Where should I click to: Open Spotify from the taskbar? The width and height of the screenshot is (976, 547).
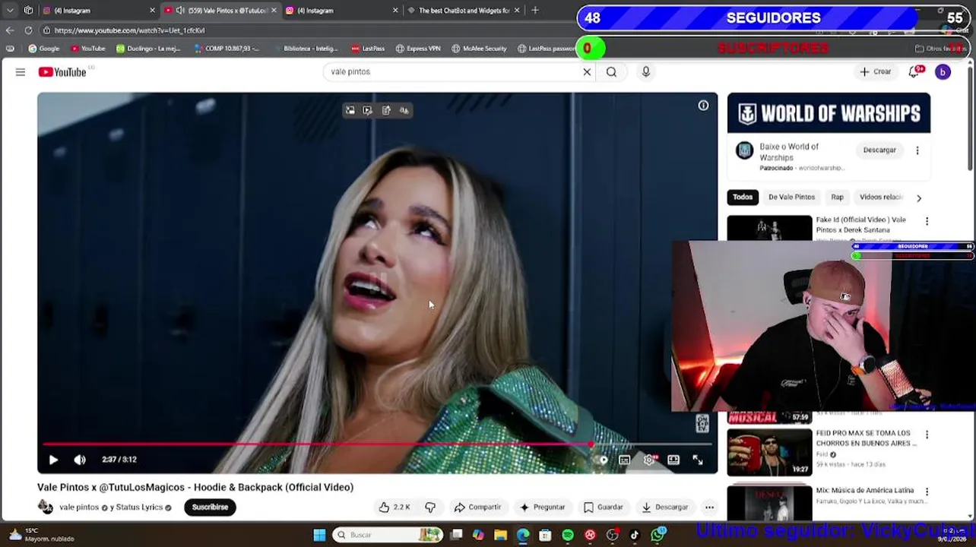tap(568, 536)
